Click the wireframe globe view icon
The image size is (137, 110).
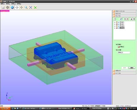tap(8, 7)
